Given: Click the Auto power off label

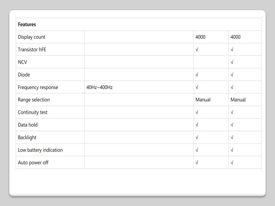Looking at the screenshot, I should (33, 163).
